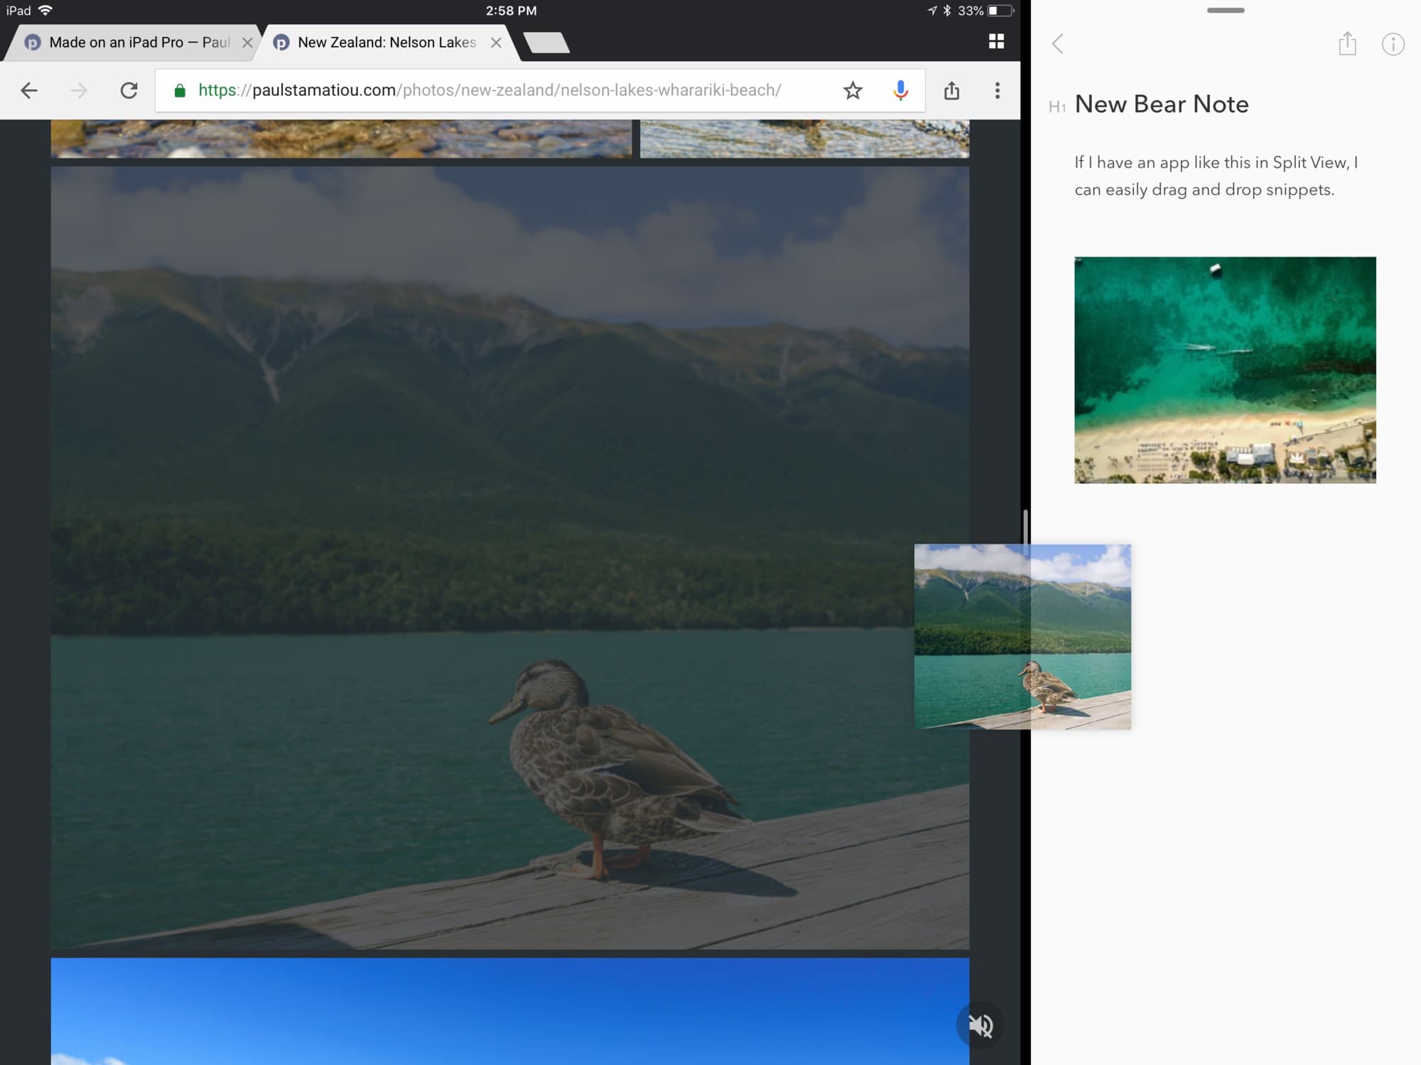
Task: Select the dragged duck photo preview
Action: coord(1022,637)
